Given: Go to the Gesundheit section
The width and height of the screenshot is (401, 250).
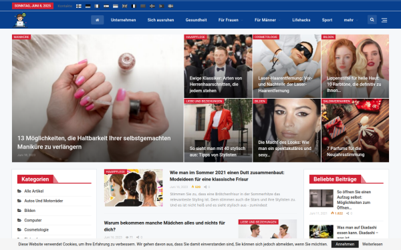Looking at the screenshot, I should [x=196, y=20].
